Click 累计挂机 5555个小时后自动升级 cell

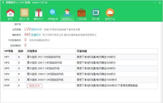[x=51, y=80]
